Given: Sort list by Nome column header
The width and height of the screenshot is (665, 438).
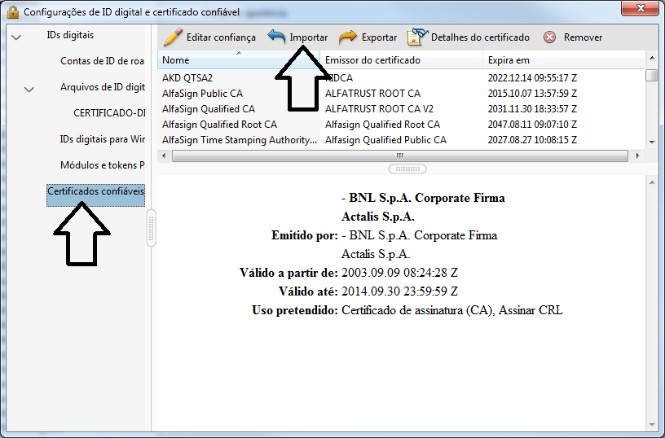Looking at the screenshot, I should pos(238,60).
